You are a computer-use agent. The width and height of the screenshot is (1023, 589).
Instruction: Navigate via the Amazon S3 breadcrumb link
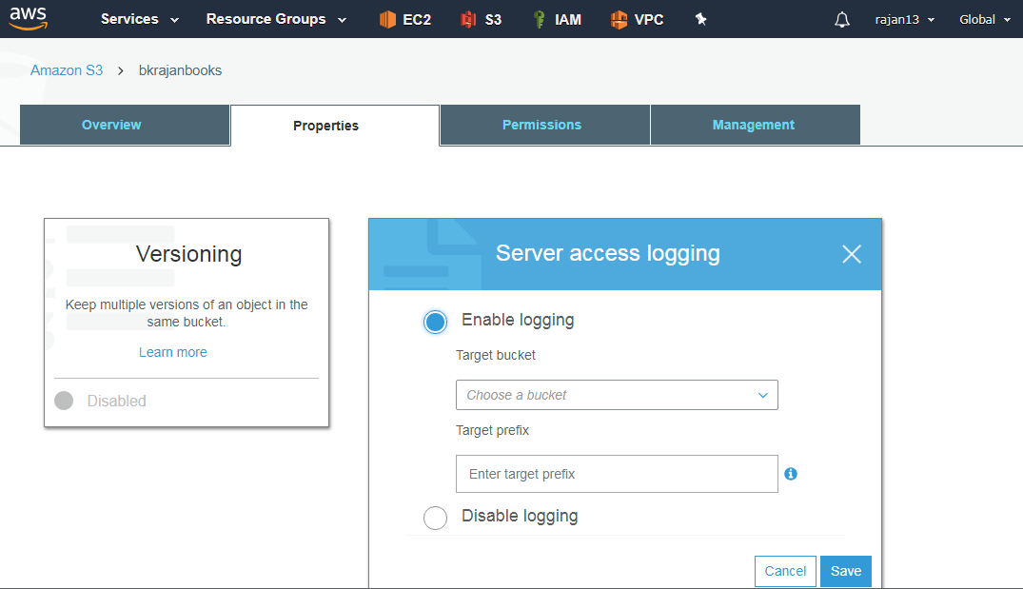(x=66, y=69)
